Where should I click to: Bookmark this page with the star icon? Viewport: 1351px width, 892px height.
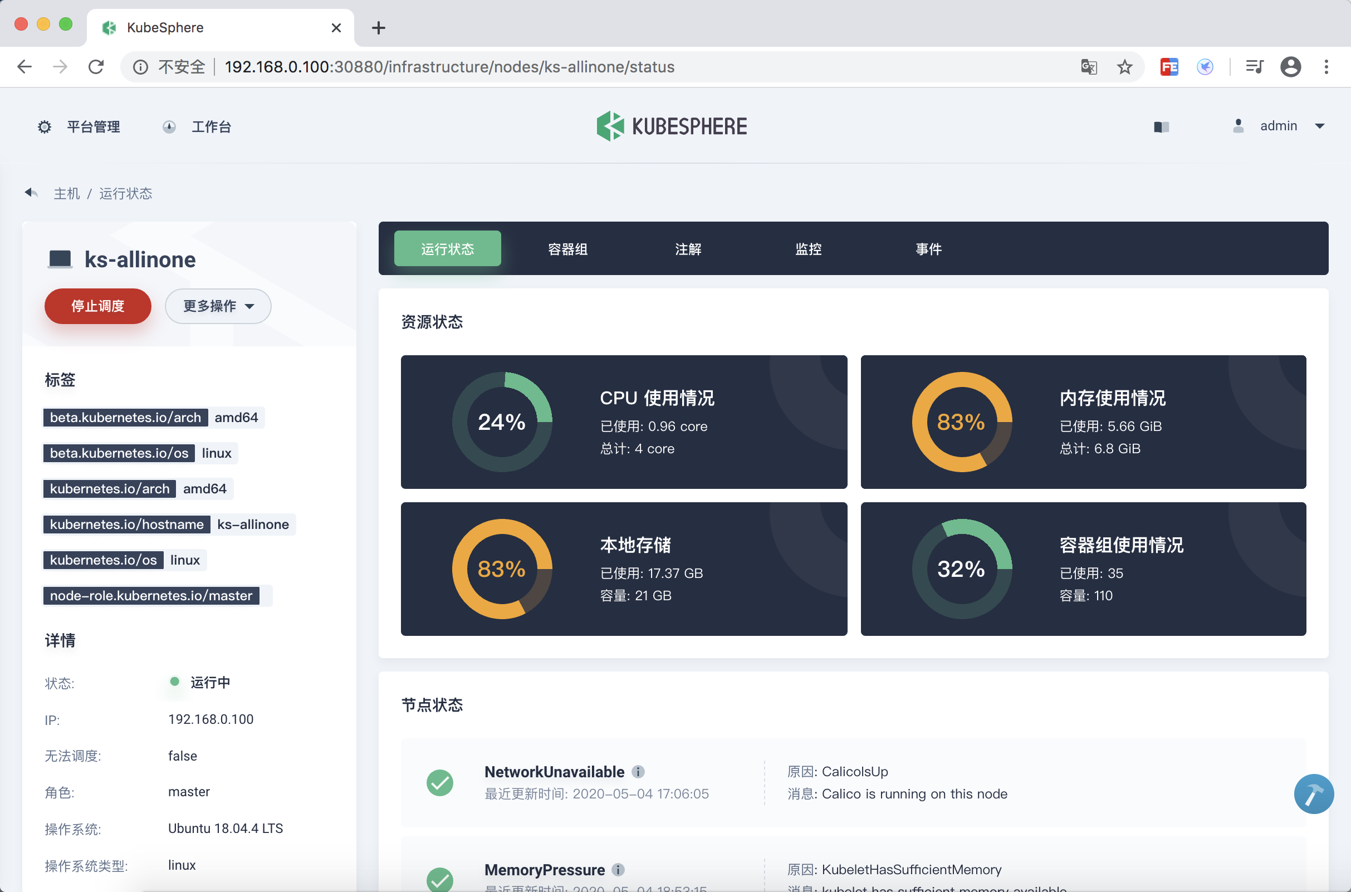coord(1124,67)
